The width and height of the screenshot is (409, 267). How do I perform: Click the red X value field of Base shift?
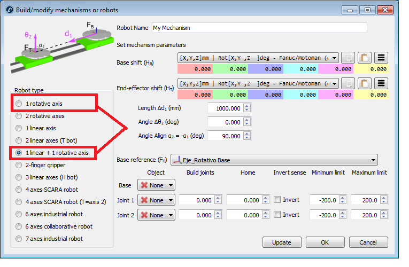[x=195, y=69]
